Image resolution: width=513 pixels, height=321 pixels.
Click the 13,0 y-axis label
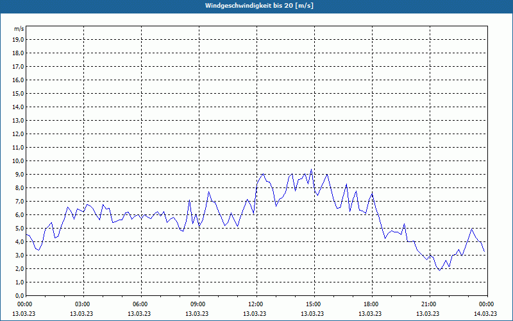pyautogui.click(x=19, y=120)
